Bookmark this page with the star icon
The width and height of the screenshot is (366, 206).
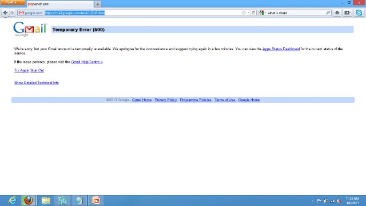[x=244, y=13]
